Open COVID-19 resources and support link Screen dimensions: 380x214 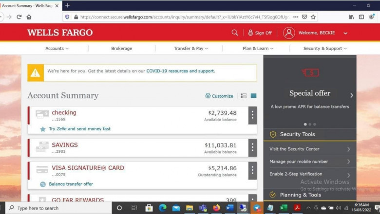[180, 71]
